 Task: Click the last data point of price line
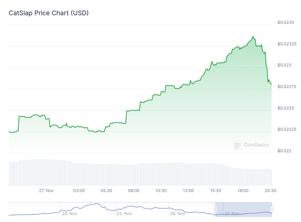[271, 84]
